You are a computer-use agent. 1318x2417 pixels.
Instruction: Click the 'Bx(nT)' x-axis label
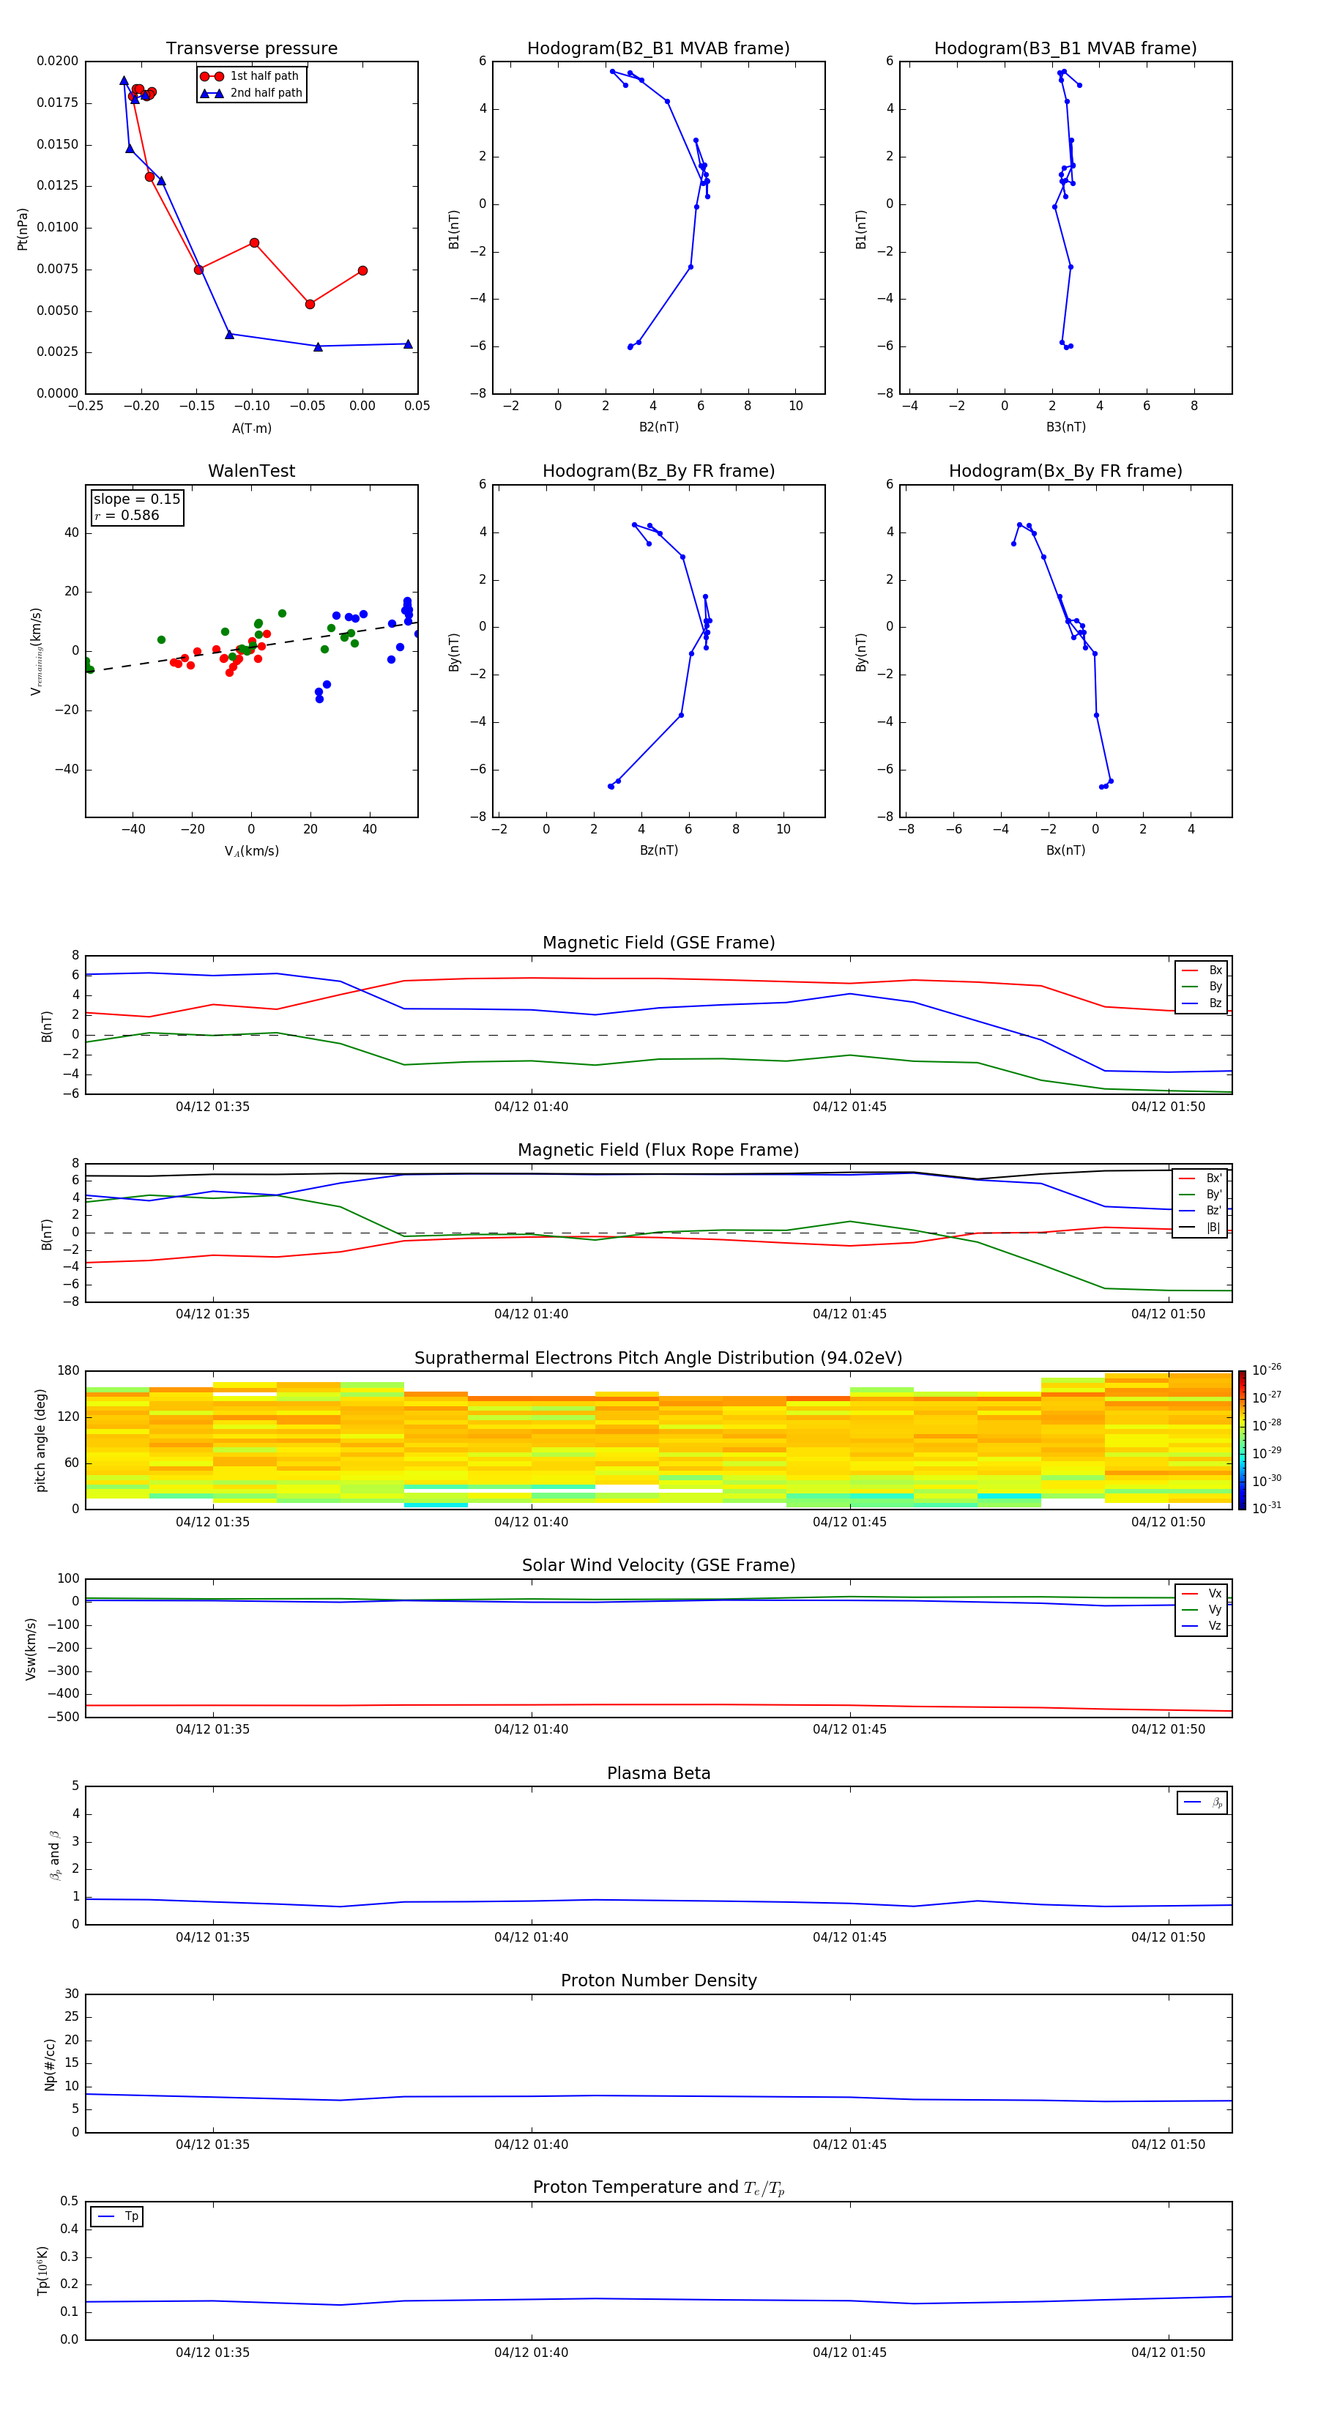coord(1065,851)
